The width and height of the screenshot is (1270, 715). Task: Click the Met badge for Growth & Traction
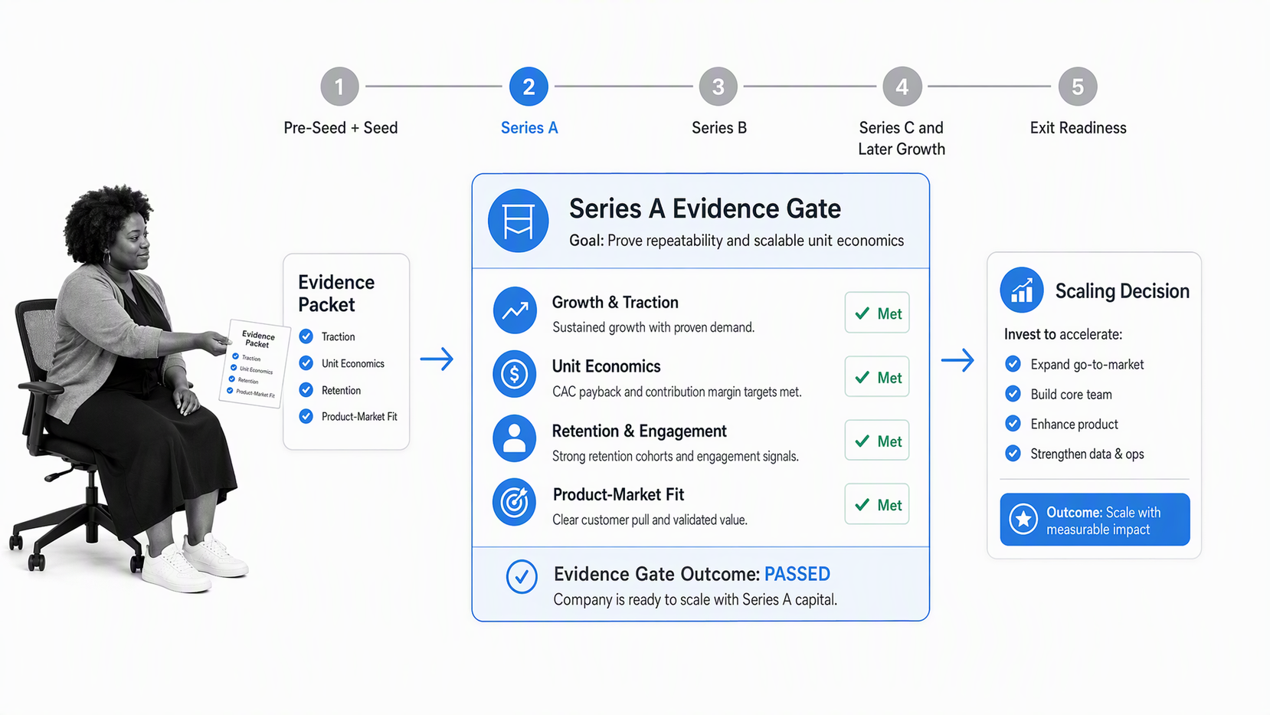[877, 313]
